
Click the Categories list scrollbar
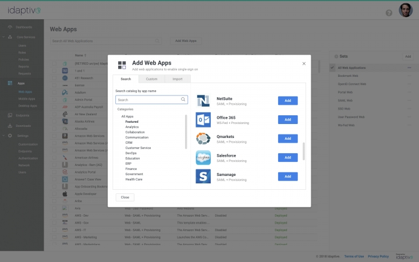click(x=186, y=132)
